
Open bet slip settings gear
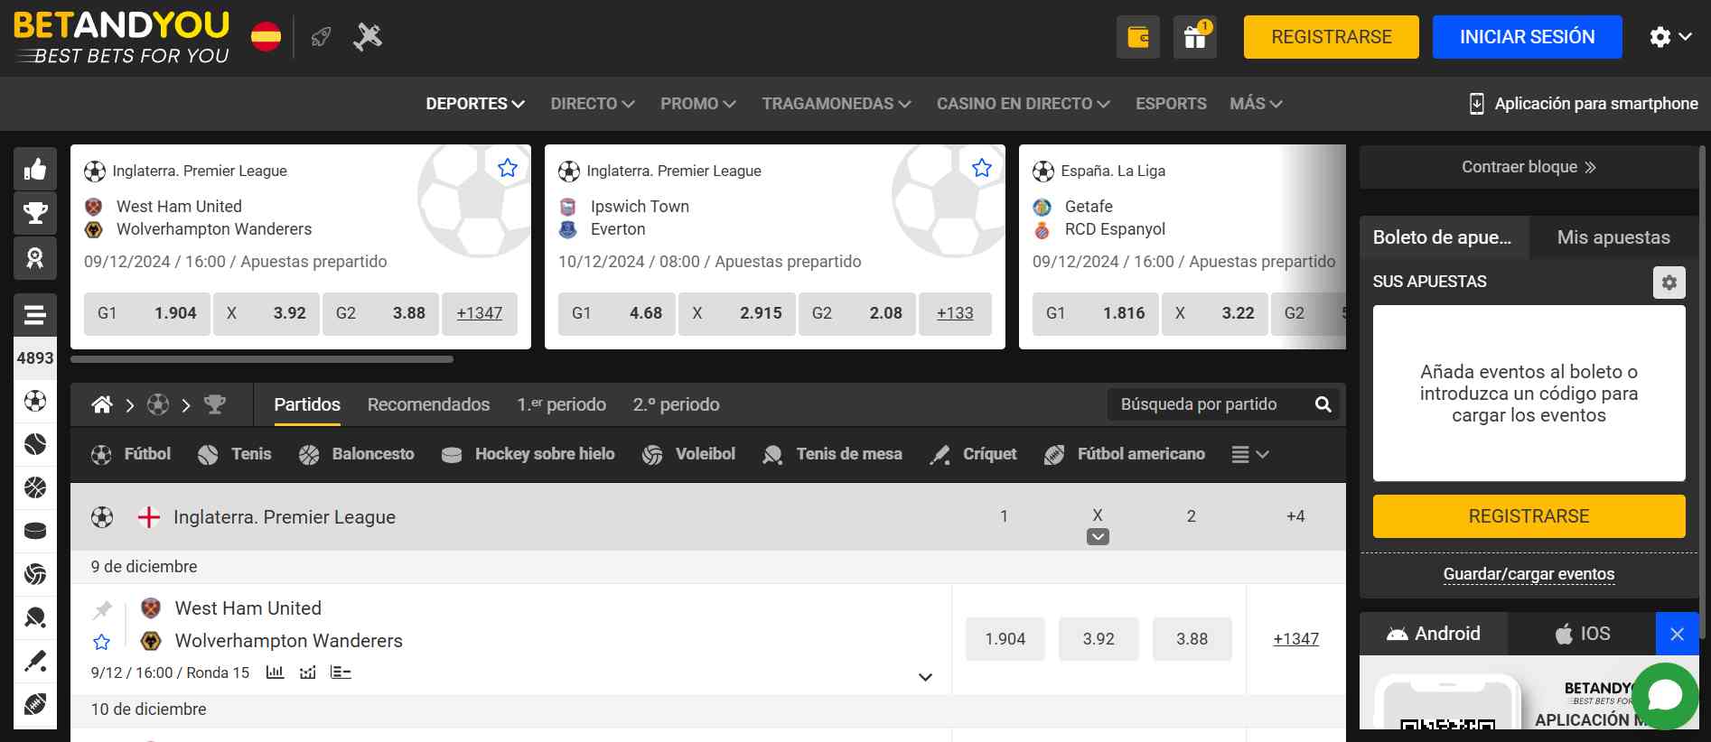pos(1669,283)
